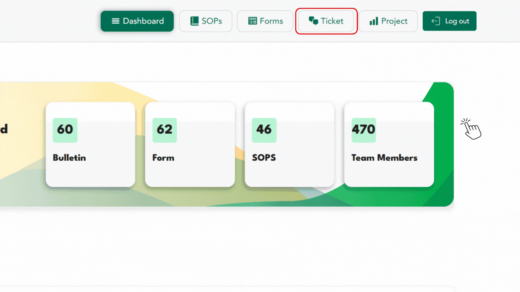Go to the Forms tab
Viewport: 520px width, 292px height.
tap(271, 21)
